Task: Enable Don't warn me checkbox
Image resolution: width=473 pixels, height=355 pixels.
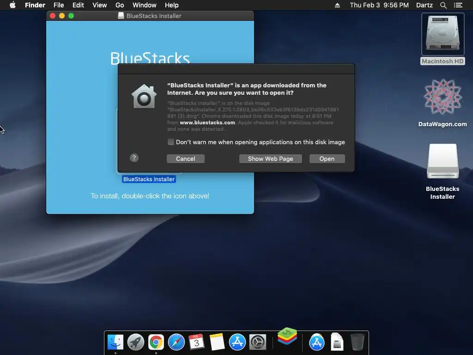Action: (x=171, y=142)
